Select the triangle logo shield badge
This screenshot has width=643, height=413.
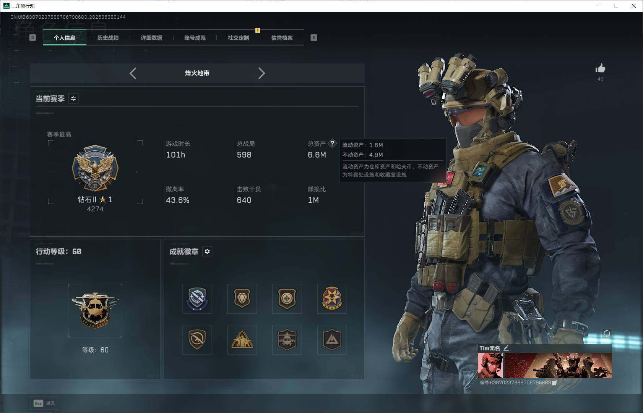(332, 340)
